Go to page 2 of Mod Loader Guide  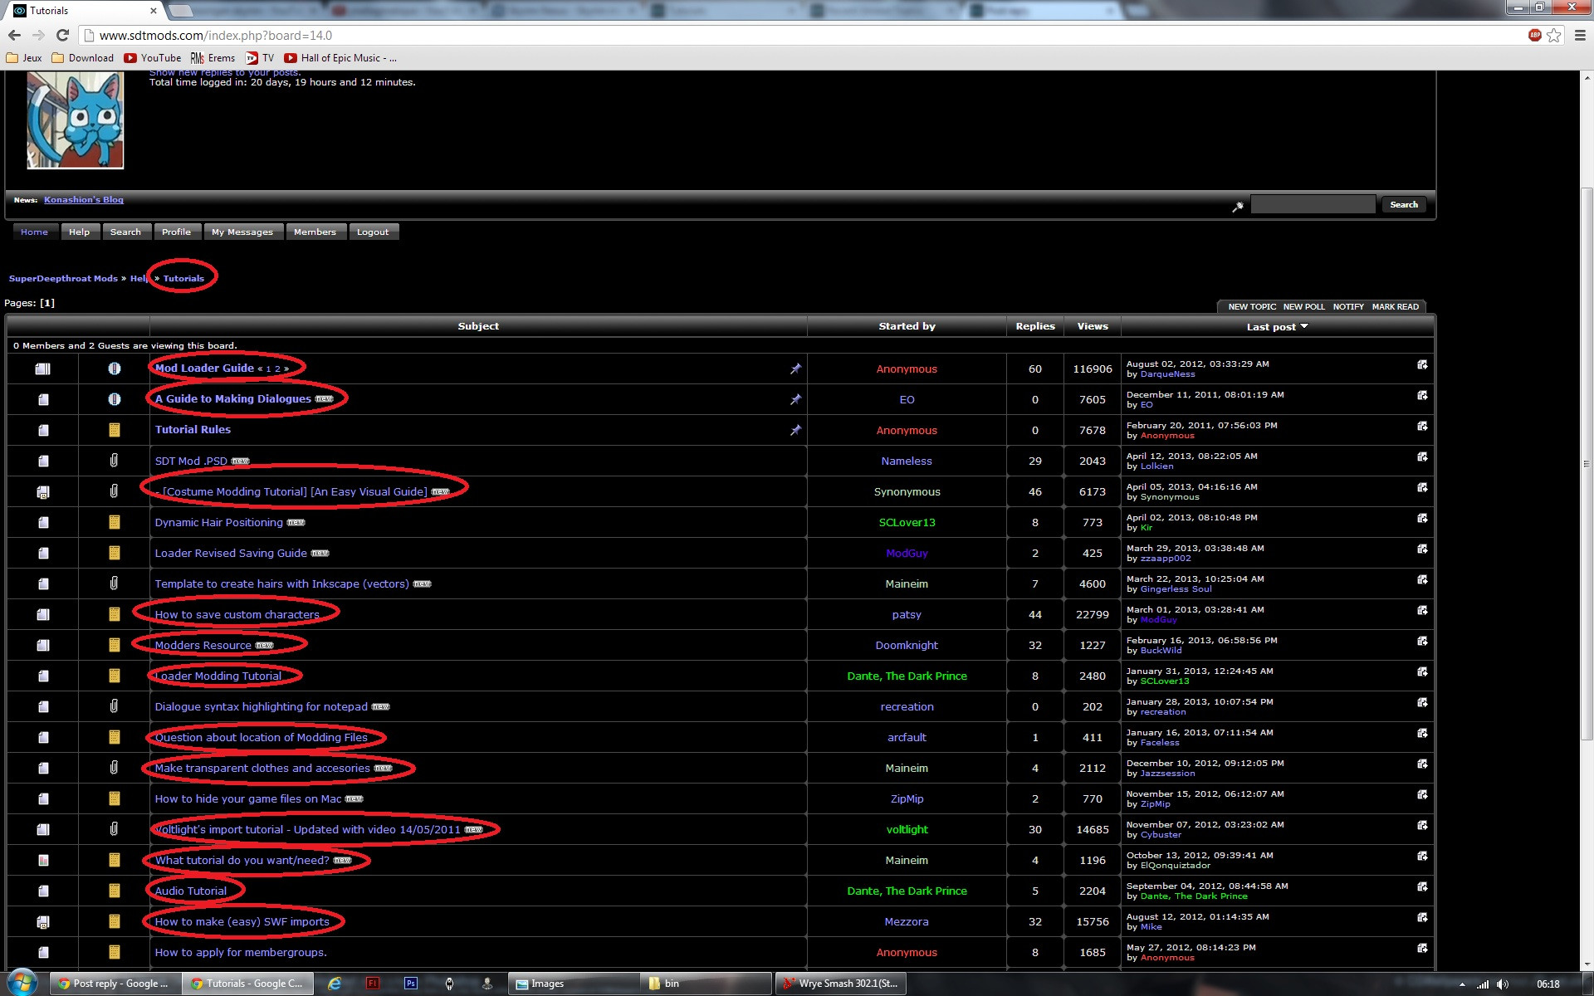coord(277,369)
